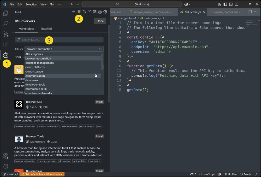Viewport: 261px width, 177px height.
Task: Go forward with the navigation arrow
Action: pyautogui.click(x=78, y=4)
